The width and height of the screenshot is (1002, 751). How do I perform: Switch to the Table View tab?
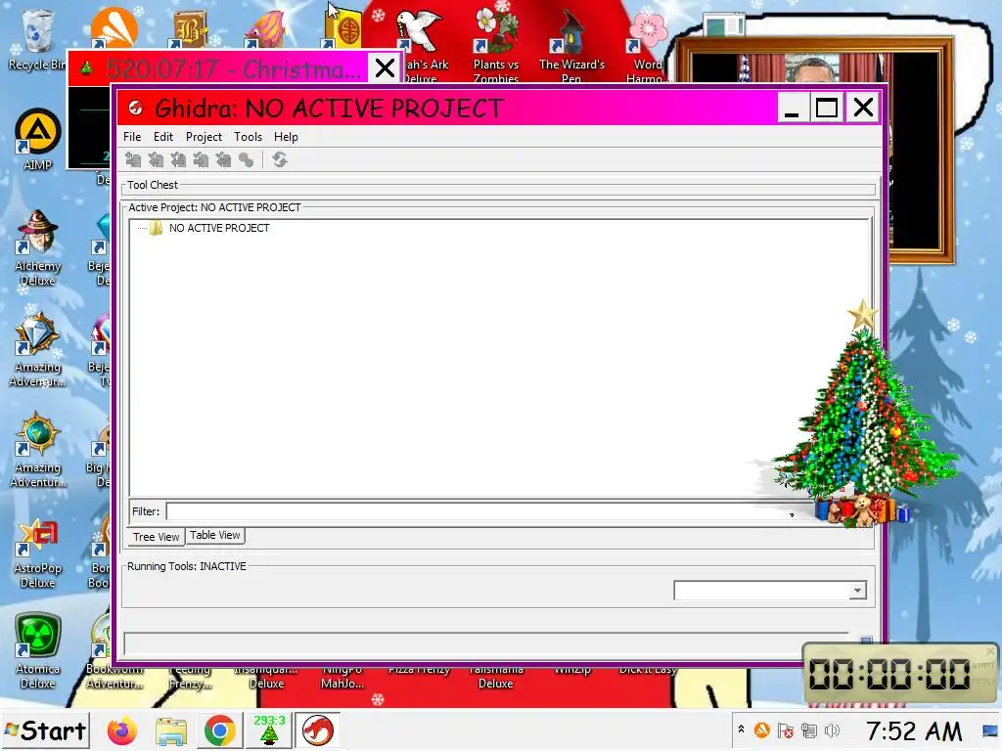pyautogui.click(x=214, y=535)
